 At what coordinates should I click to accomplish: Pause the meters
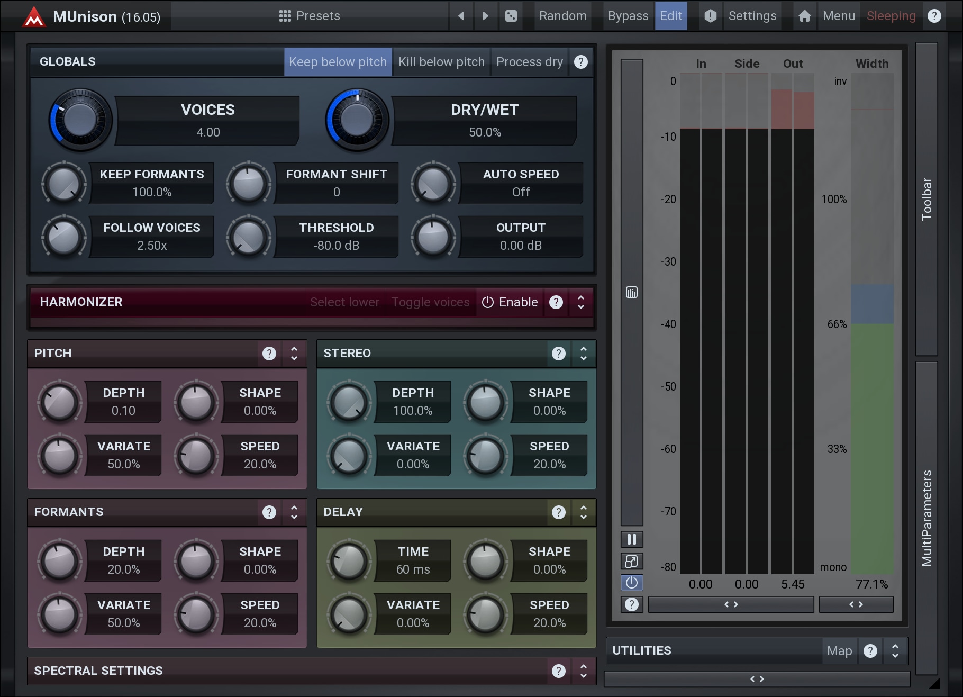click(632, 539)
